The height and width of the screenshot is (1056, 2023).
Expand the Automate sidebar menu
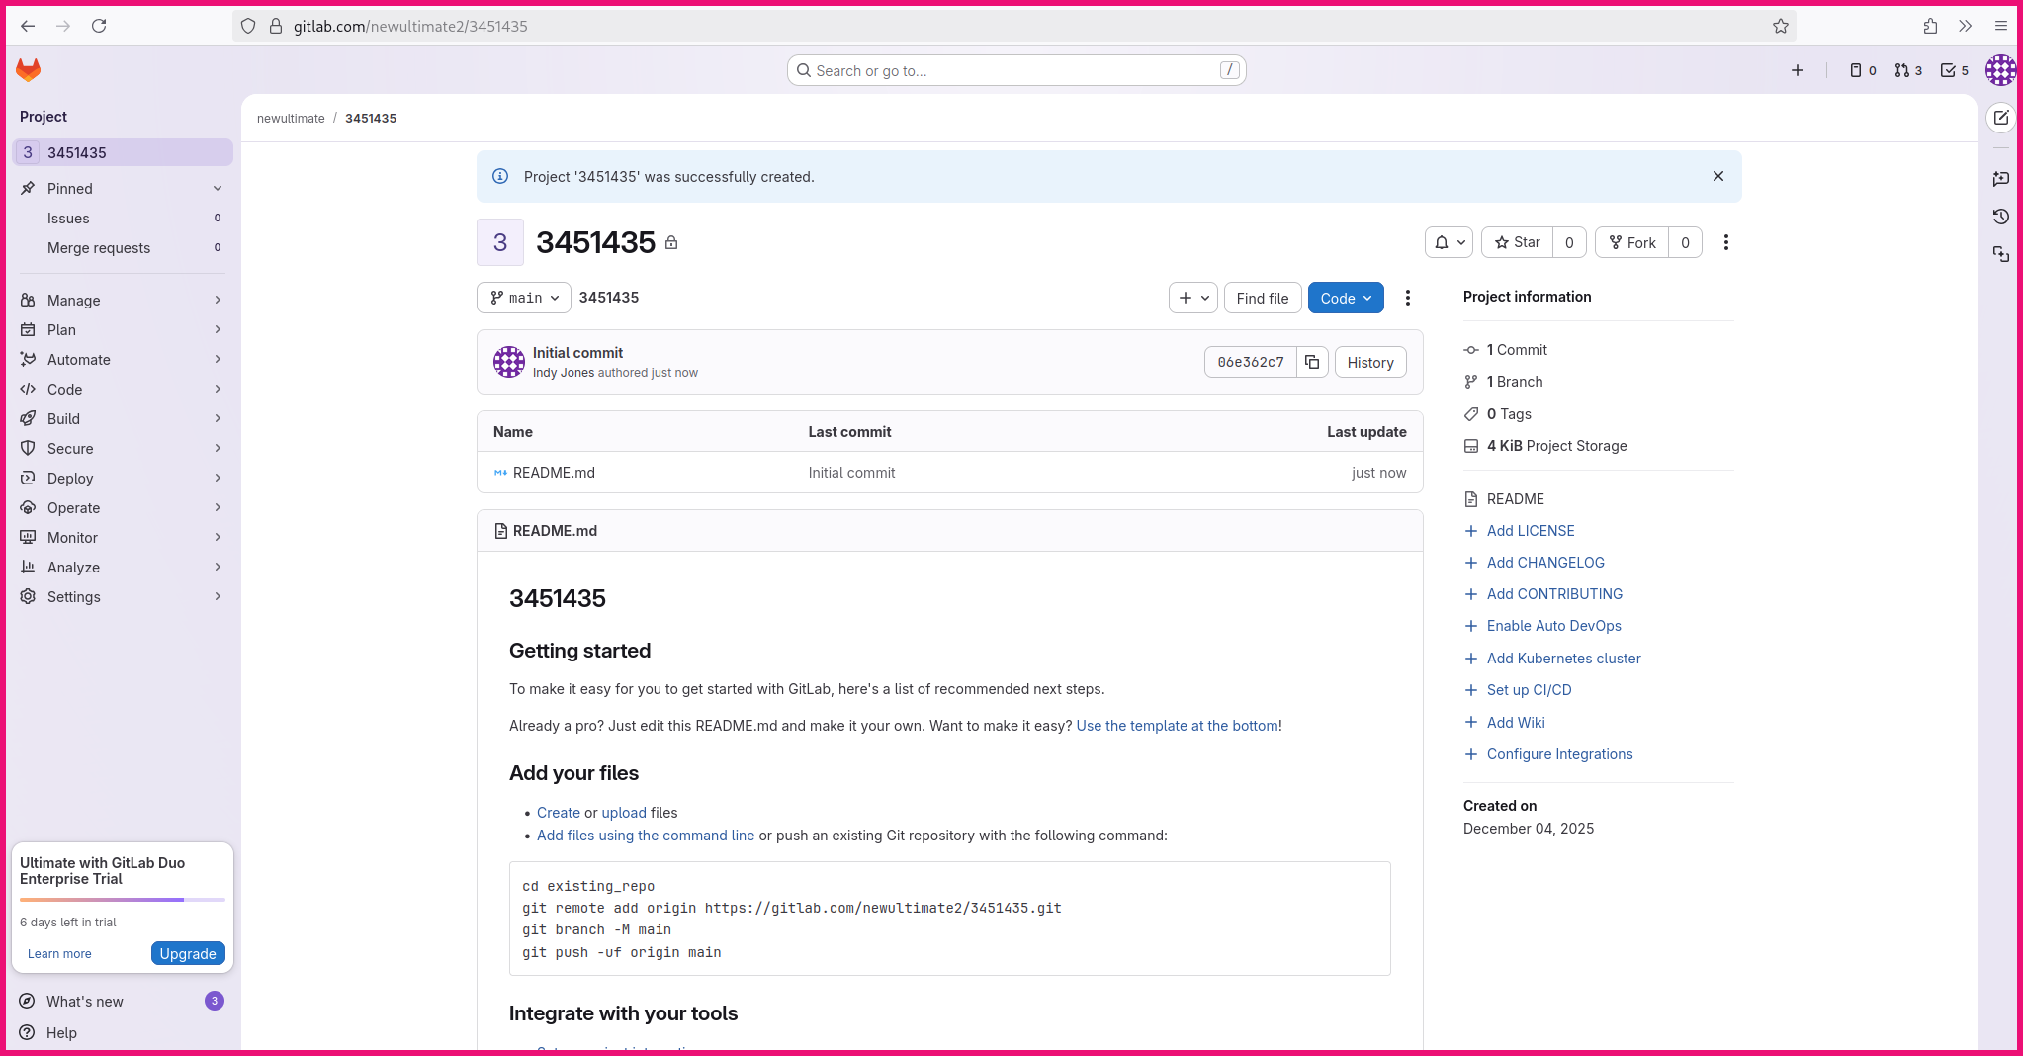123,359
